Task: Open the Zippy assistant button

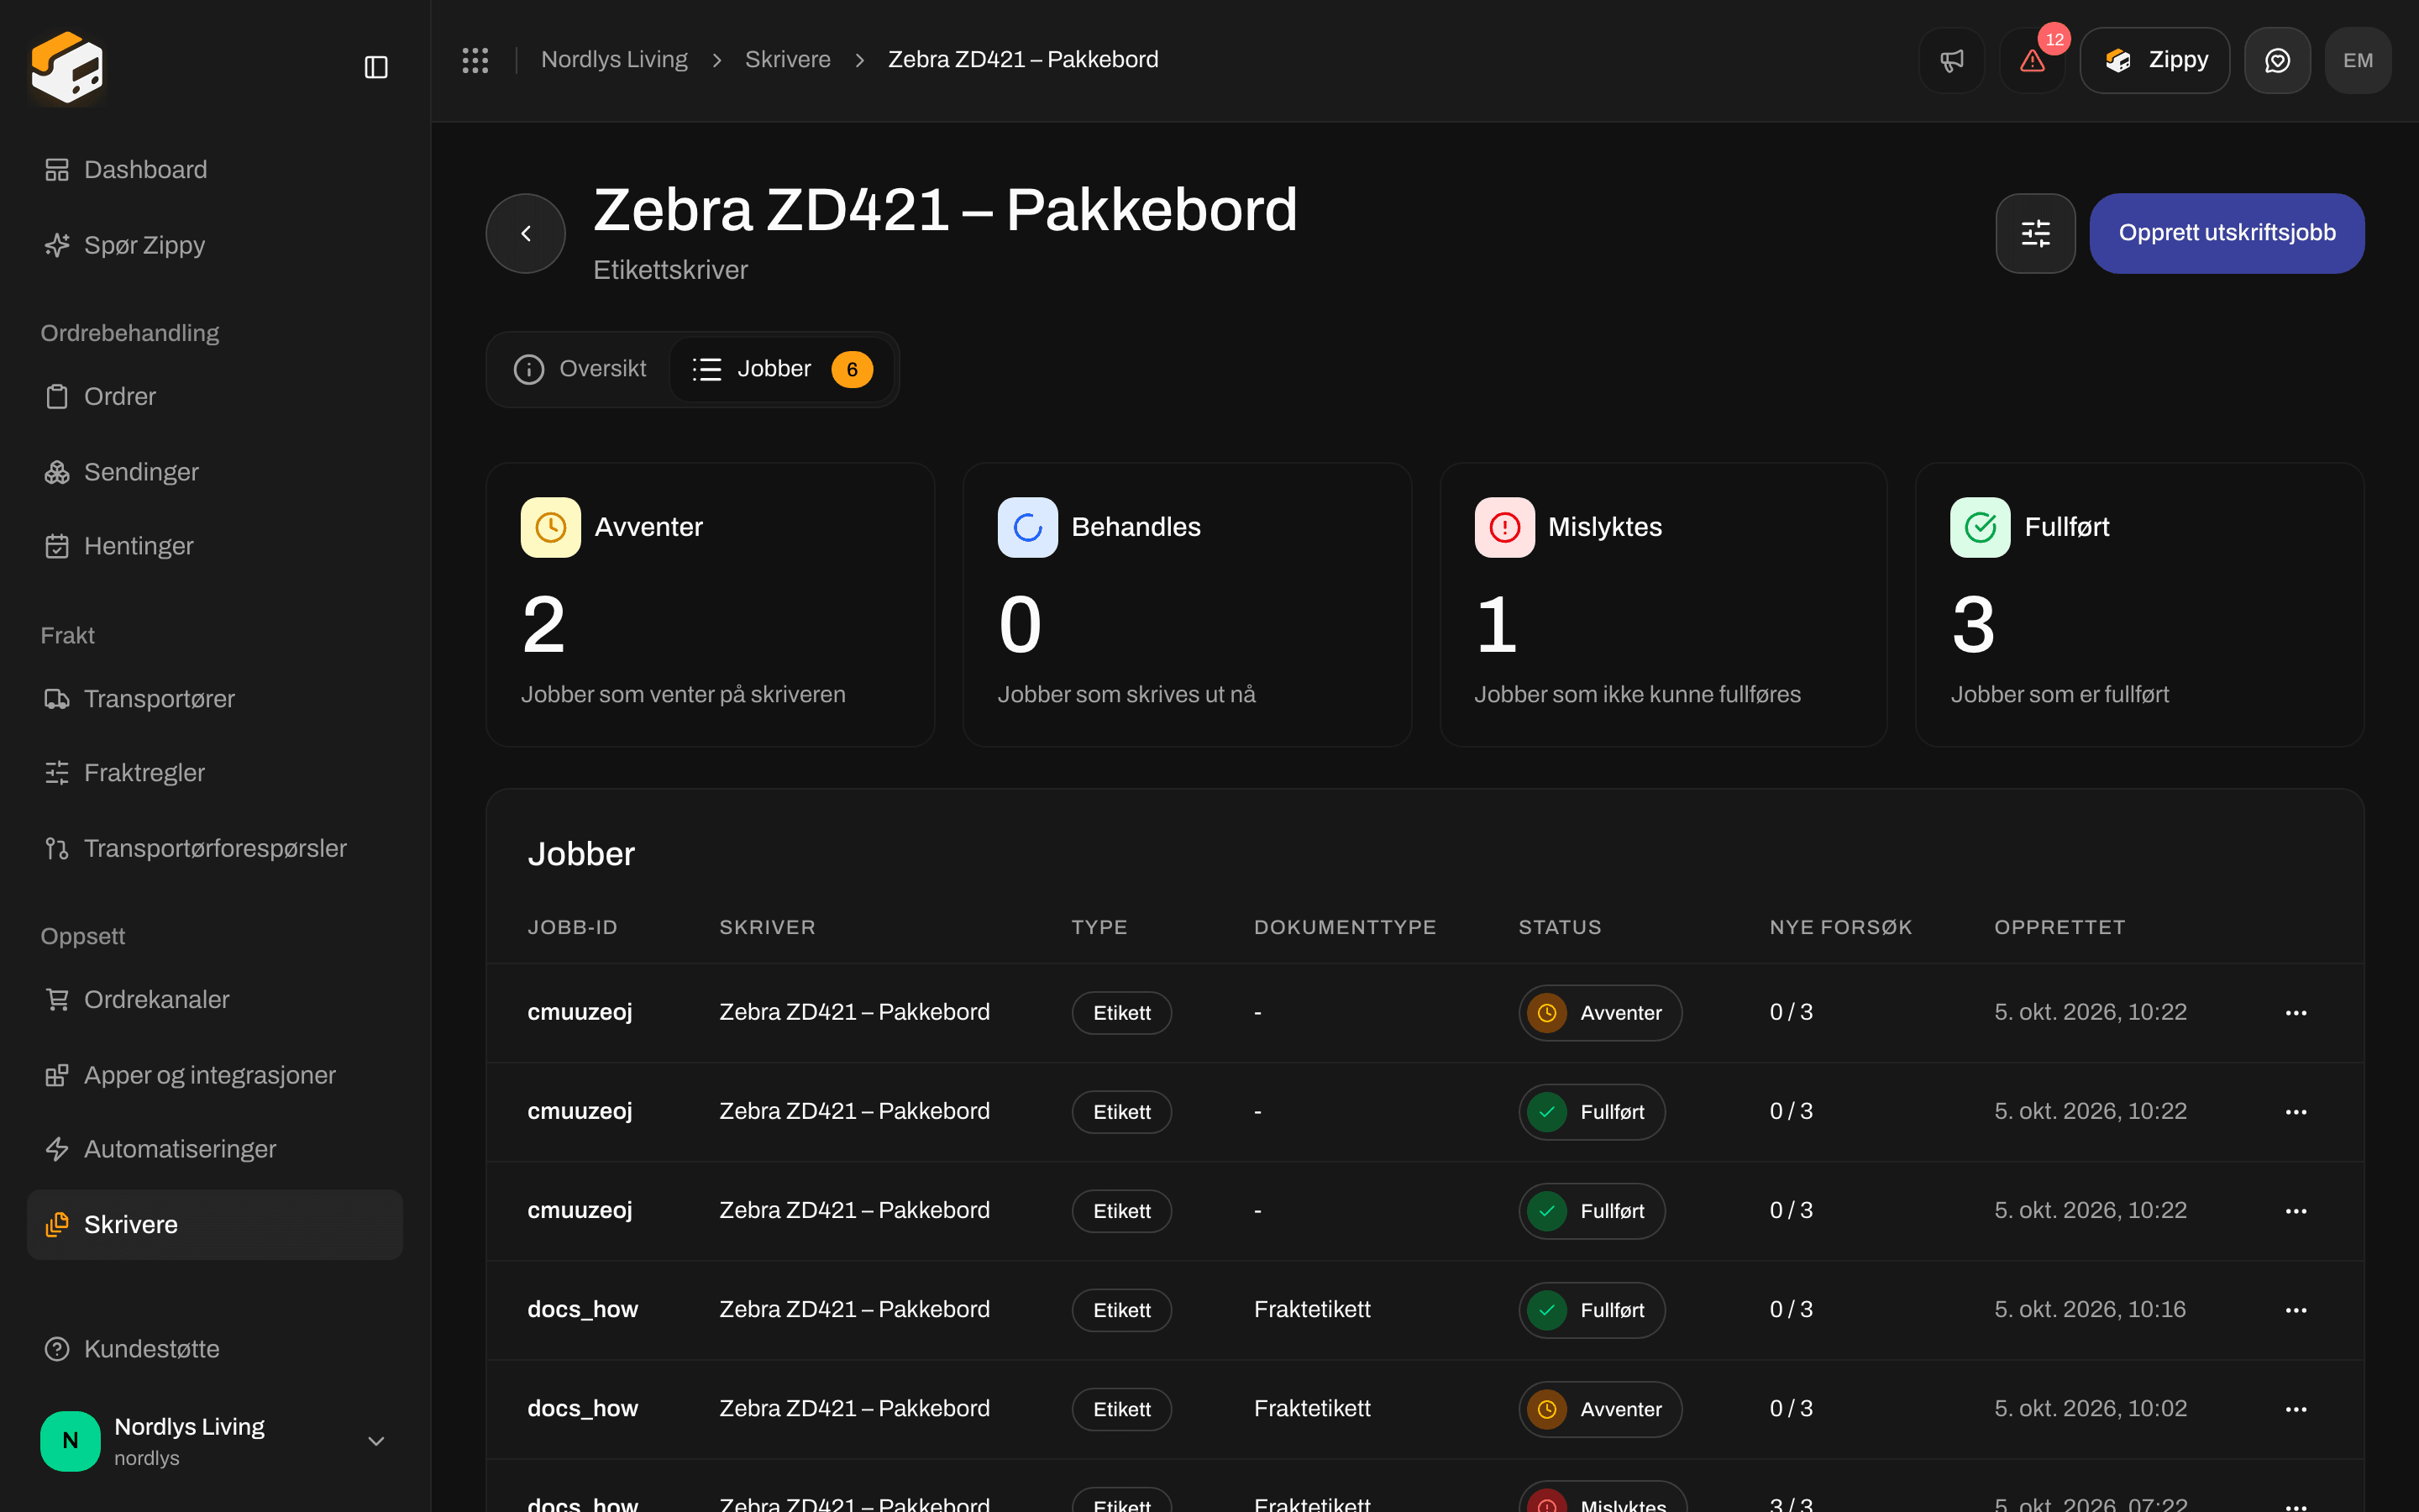Action: click(2154, 60)
